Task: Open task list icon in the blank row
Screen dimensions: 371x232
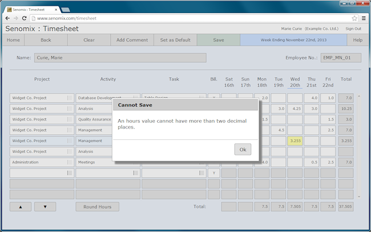Action: click(201, 173)
